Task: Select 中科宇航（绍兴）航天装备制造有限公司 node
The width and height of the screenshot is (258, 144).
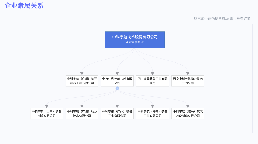Action: [188, 114]
